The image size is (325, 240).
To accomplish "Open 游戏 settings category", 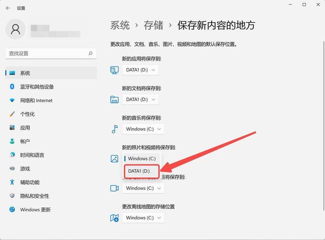I will coord(51,168).
